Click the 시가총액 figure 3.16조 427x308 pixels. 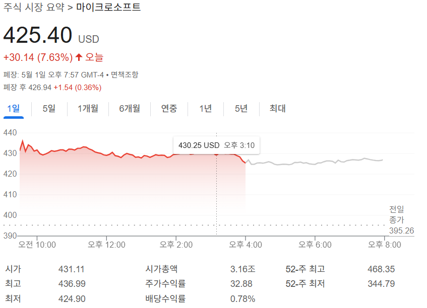(x=243, y=269)
